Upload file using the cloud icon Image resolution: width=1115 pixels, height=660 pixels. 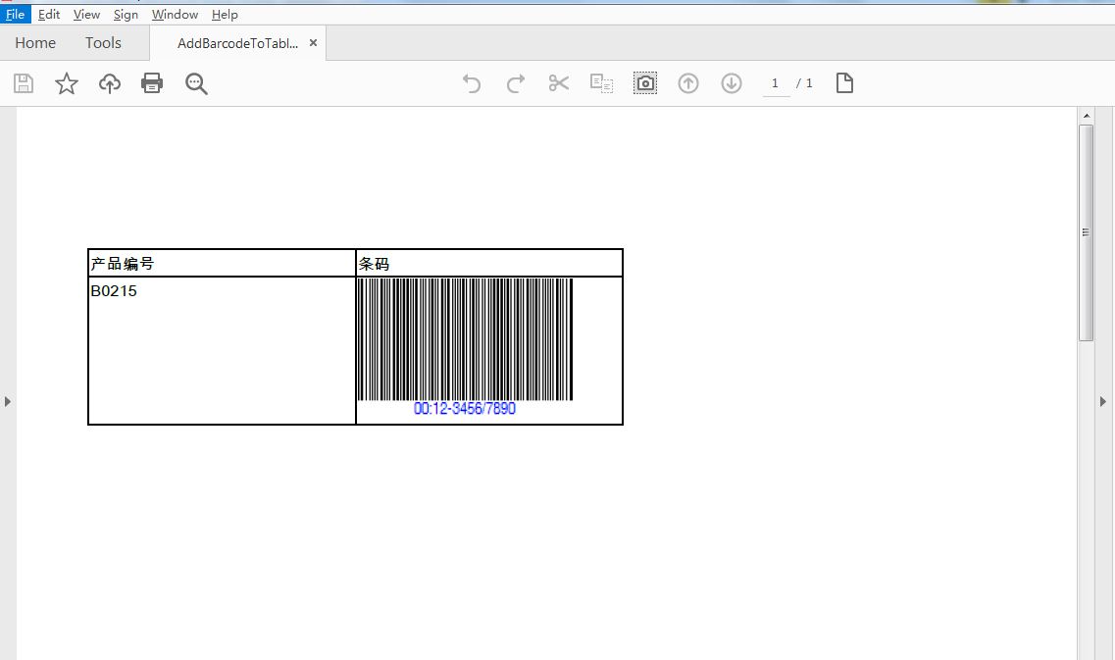[110, 83]
